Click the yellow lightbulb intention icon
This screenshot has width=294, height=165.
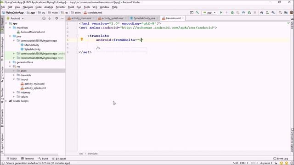tap(82, 39)
